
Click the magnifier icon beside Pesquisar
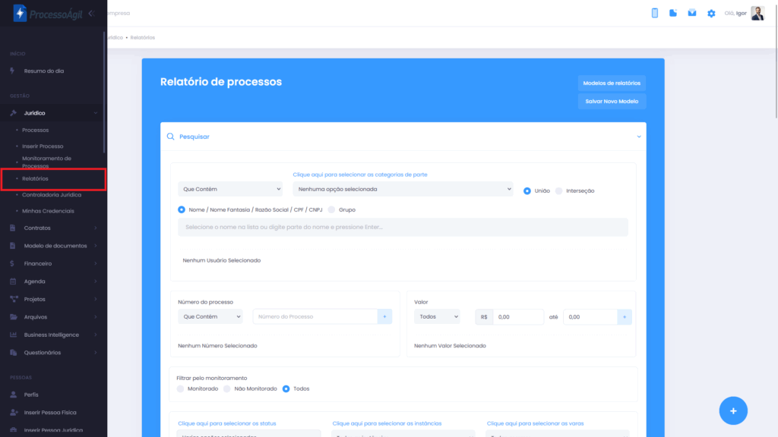pos(170,137)
